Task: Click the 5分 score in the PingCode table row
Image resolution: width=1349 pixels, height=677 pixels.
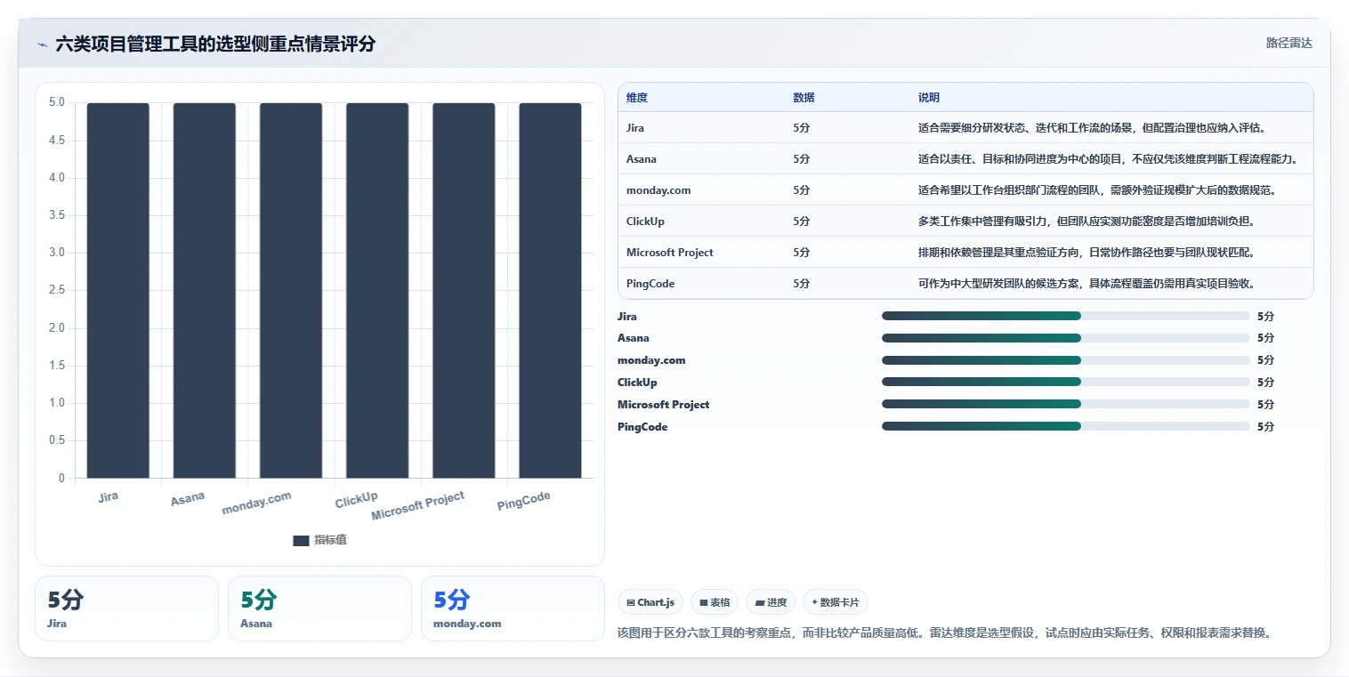Action: (x=802, y=284)
